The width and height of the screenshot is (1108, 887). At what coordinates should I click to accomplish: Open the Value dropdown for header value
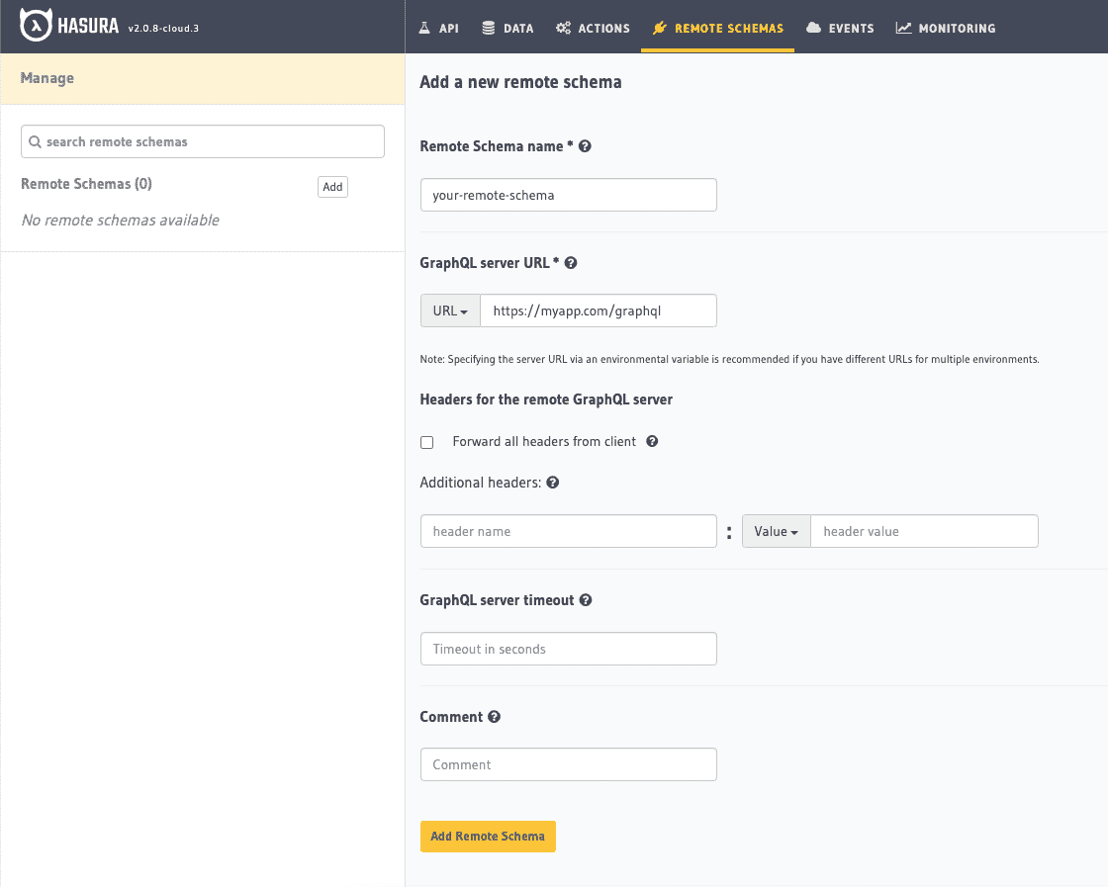[x=776, y=531]
